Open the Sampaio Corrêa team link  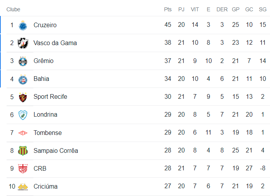click(55, 150)
